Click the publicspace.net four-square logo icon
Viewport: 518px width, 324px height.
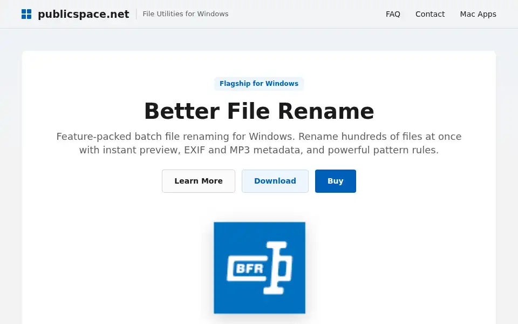(26, 14)
